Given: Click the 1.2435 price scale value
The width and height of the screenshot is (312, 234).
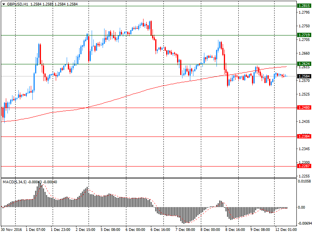Looking at the screenshot, I should 304,122.
